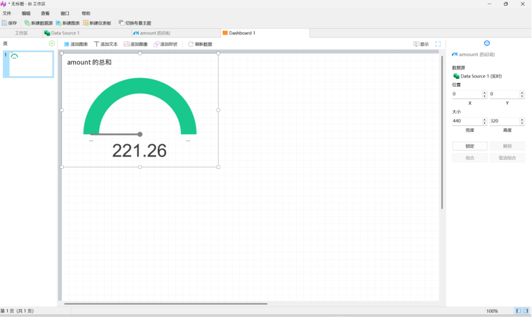532x317 pixels.
Task: Click the 锁定 lock button
Action: coord(470,146)
